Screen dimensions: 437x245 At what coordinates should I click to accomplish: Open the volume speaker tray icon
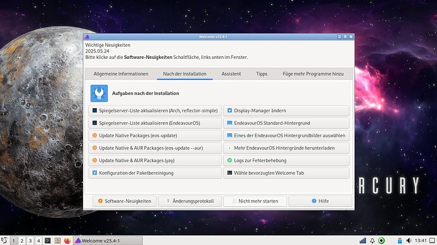[x=408, y=241]
